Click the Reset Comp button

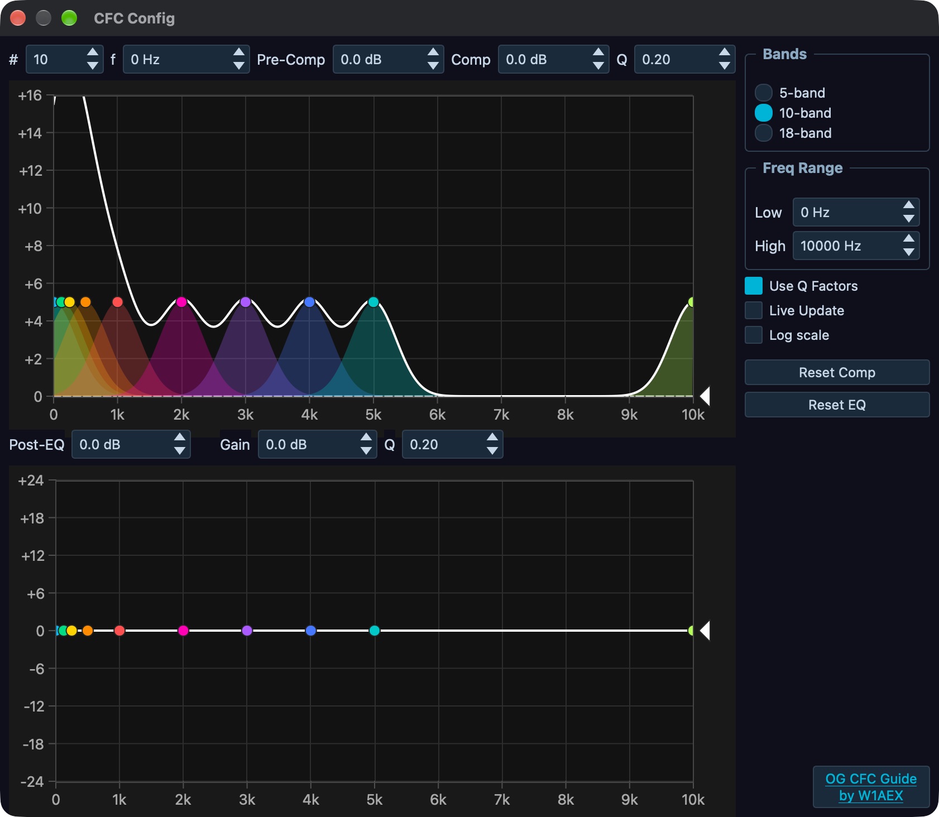(x=837, y=372)
